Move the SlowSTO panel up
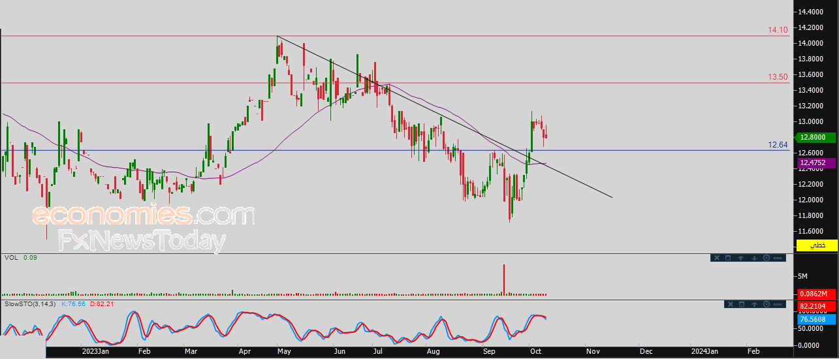Image resolution: width=839 pixels, height=359 pixels. [754, 304]
